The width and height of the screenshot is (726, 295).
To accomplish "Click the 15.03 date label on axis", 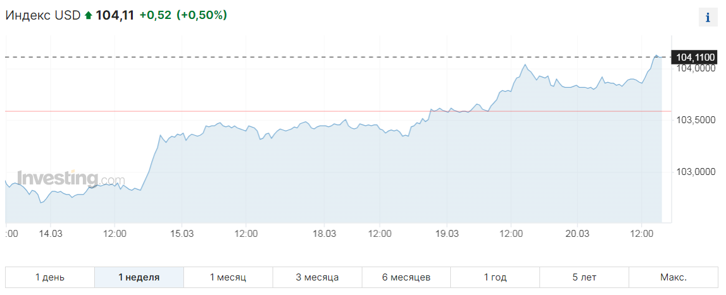I will click(x=181, y=234).
